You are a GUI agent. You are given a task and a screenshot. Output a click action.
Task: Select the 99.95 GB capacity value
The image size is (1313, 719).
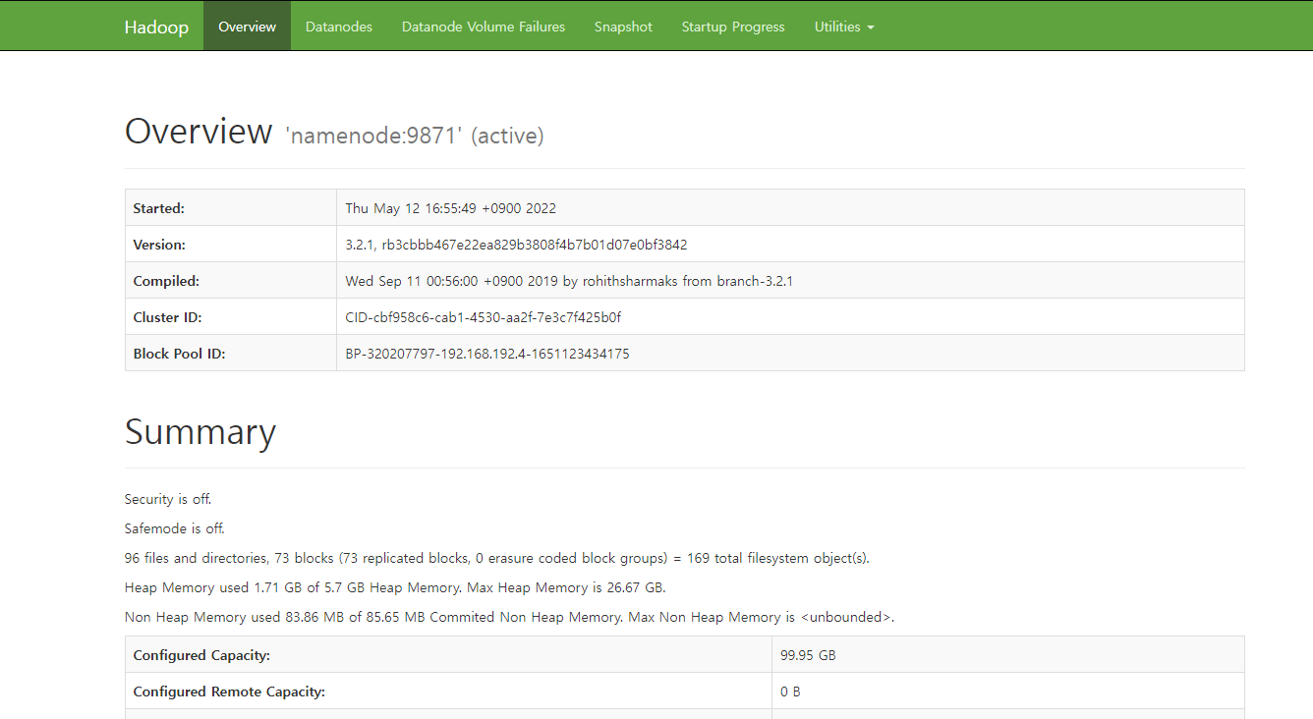tap(809, 654)
